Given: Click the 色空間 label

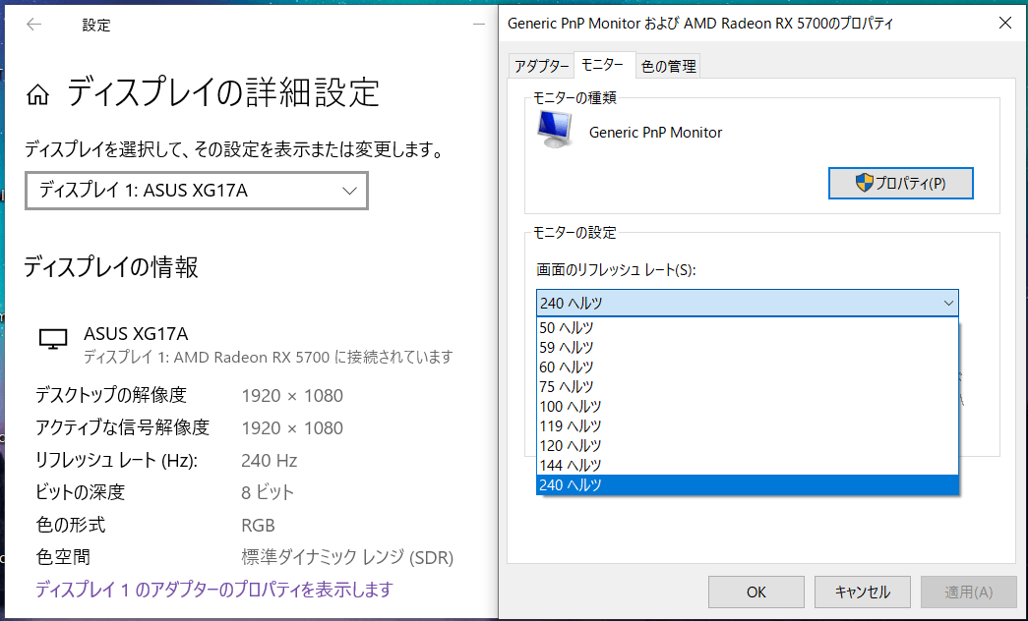Looking at the screenshot, I should coord(63,557).
